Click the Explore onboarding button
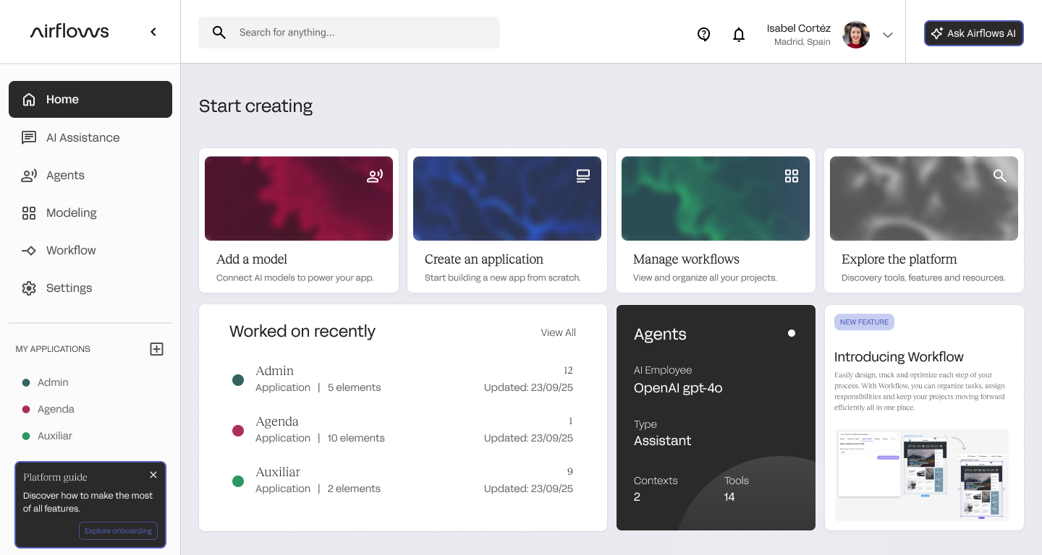The image size is (1042, 555). (x=118, y=530)
